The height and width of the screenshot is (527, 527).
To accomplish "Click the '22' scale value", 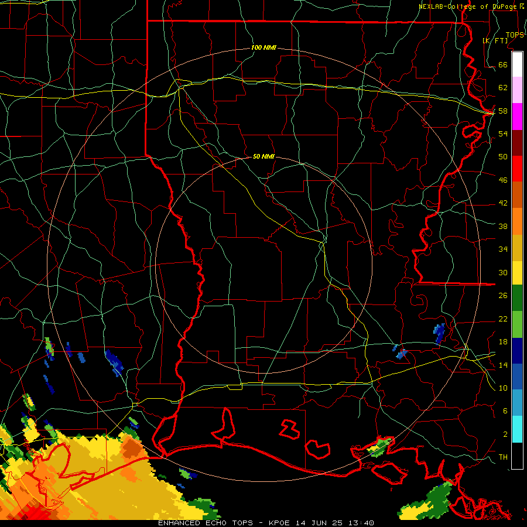I will tap(503, 319).
